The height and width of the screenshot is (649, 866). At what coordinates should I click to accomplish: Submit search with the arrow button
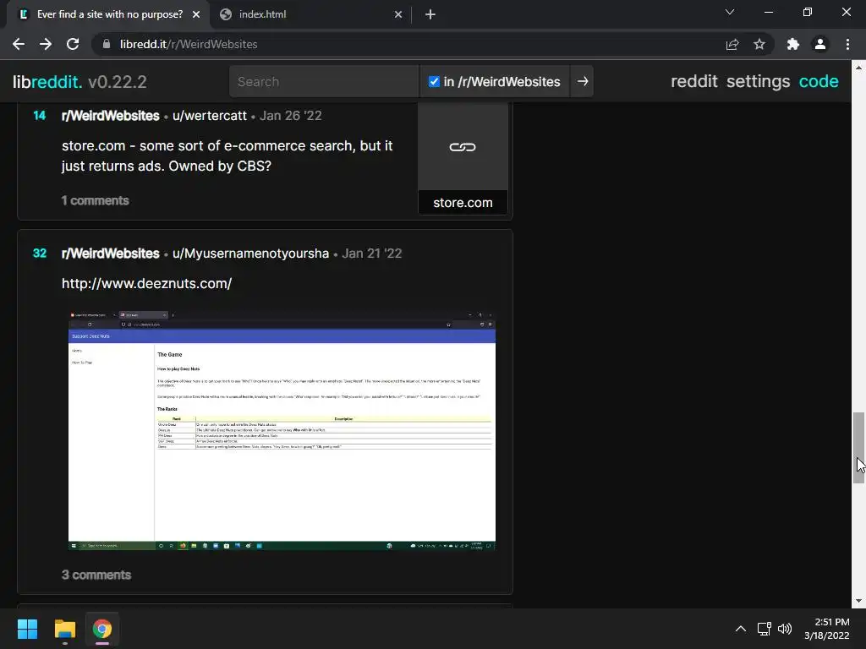(x=582, y=82)
